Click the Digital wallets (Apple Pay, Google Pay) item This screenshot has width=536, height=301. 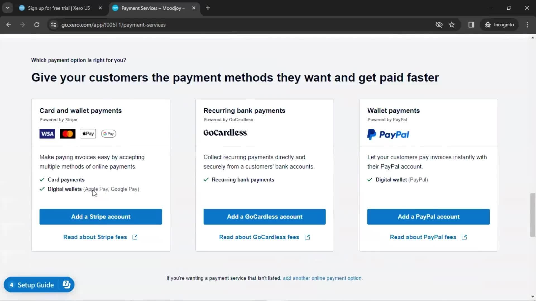pos(89,189)
